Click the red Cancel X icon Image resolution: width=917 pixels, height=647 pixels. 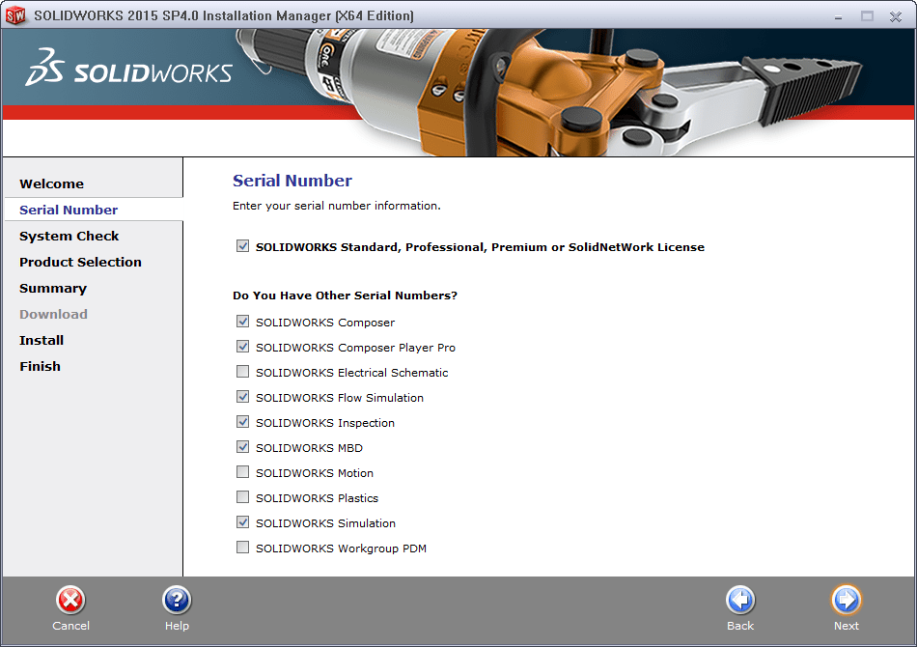point(70,601)
